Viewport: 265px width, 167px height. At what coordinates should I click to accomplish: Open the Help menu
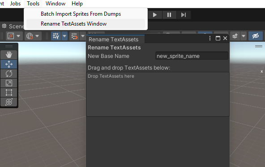tap(77, 4)
